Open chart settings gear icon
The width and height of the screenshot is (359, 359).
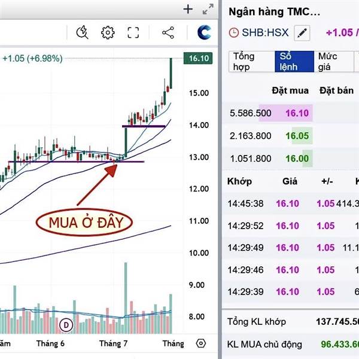click(108, 32)
